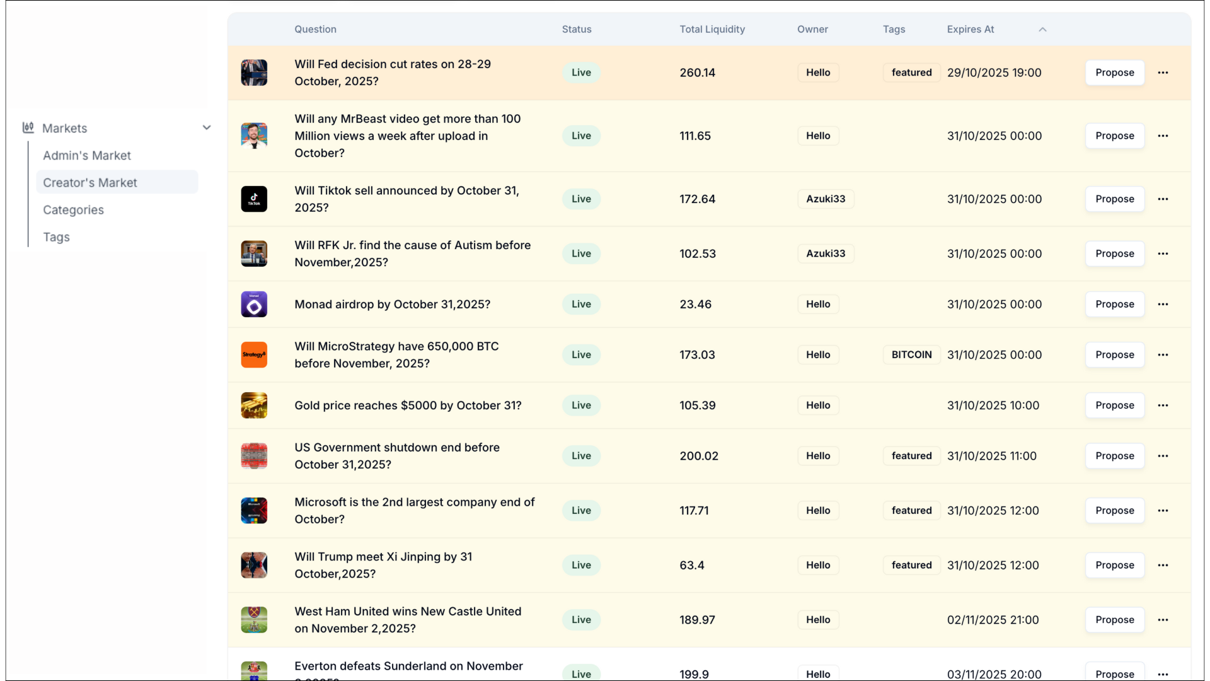Click featured tag on Trump Xi Jinping row
The width and height of the screenshot is (1210, 681).
(x=911, y=565)
